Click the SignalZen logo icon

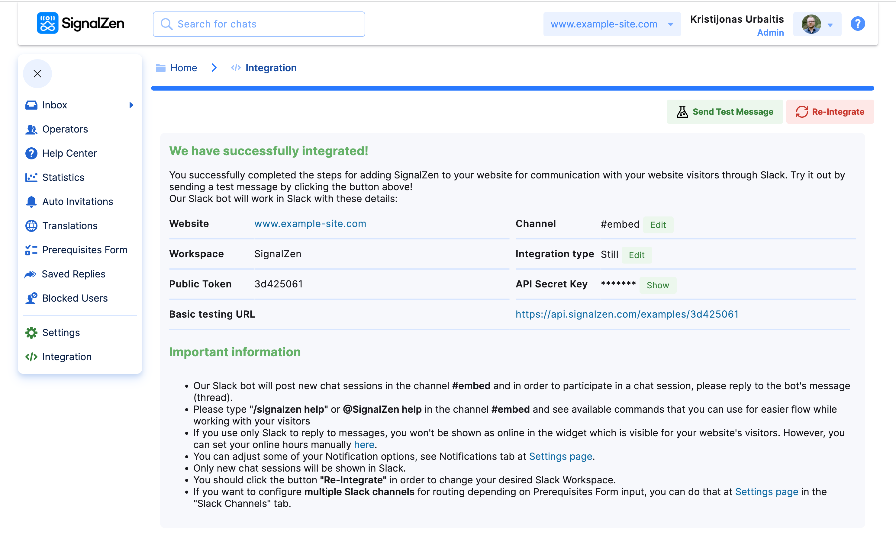pos(47,23)
